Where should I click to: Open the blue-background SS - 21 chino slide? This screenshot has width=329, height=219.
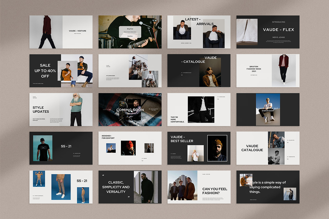tap(61, 187)
